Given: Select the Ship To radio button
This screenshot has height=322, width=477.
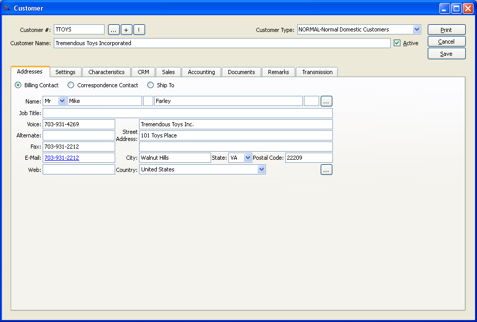Looking at the screenshot, I should [x=151, y=85].
